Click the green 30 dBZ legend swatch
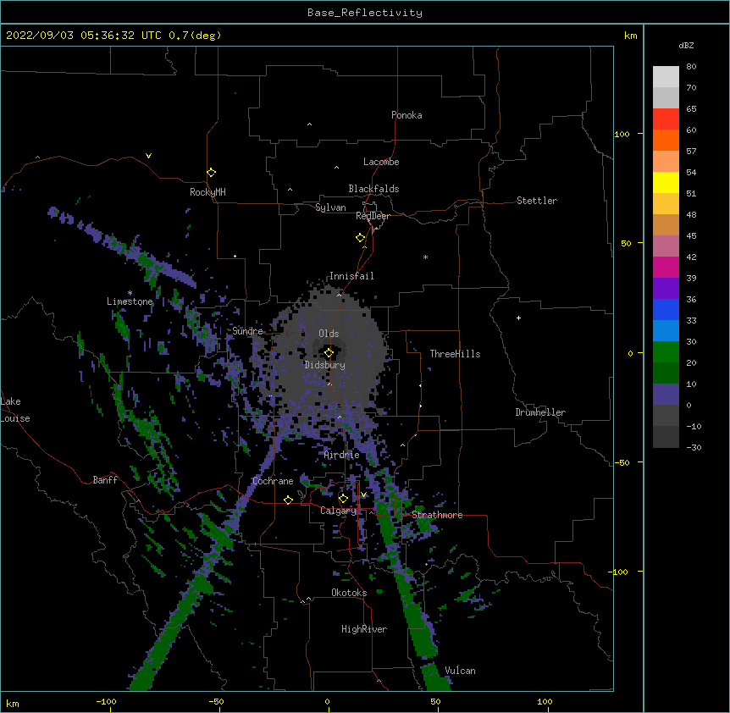 tap(666, 352)
